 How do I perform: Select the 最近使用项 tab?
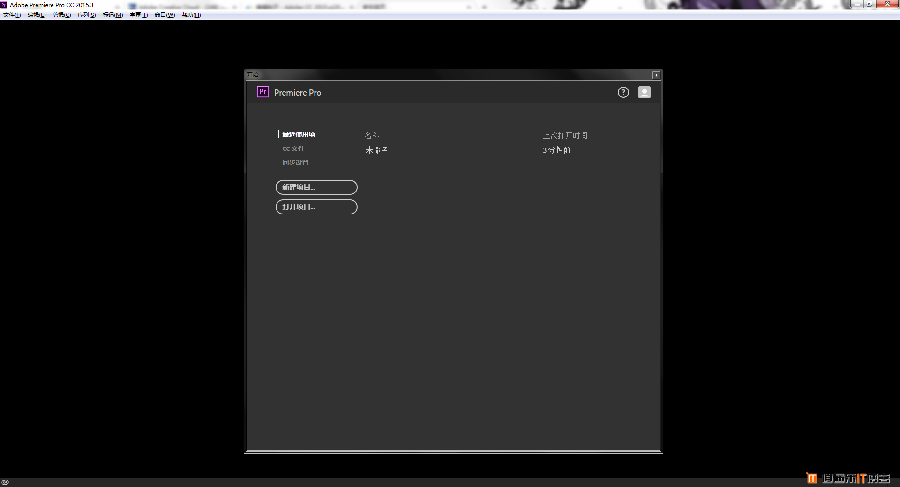(299, 134)
